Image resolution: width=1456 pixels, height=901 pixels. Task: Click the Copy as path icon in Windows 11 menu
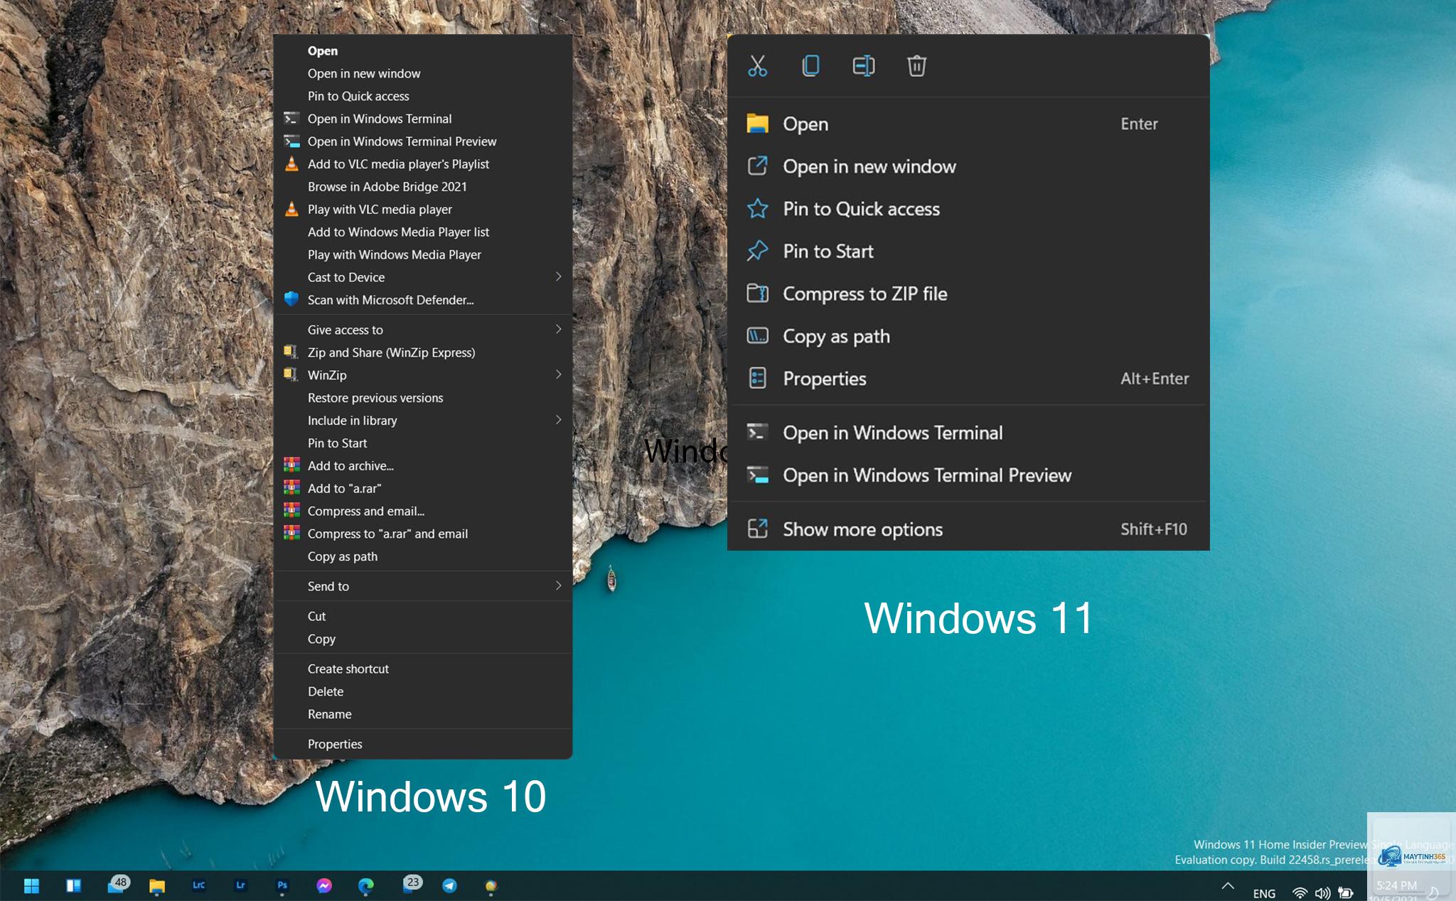(757, 335)
